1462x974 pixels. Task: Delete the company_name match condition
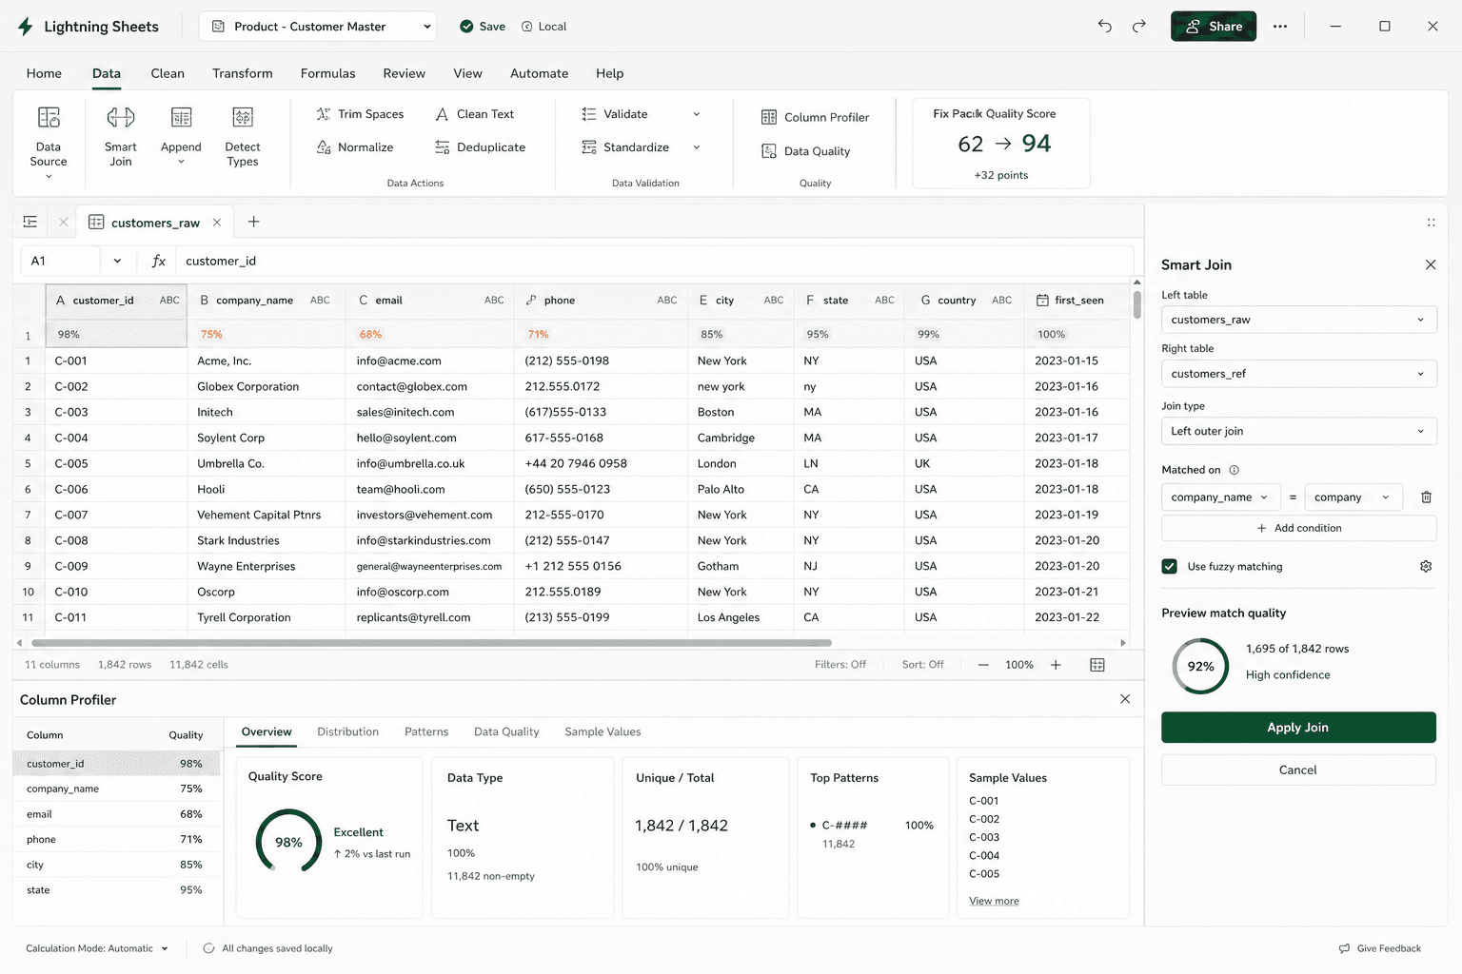[x=1426, y=497]
